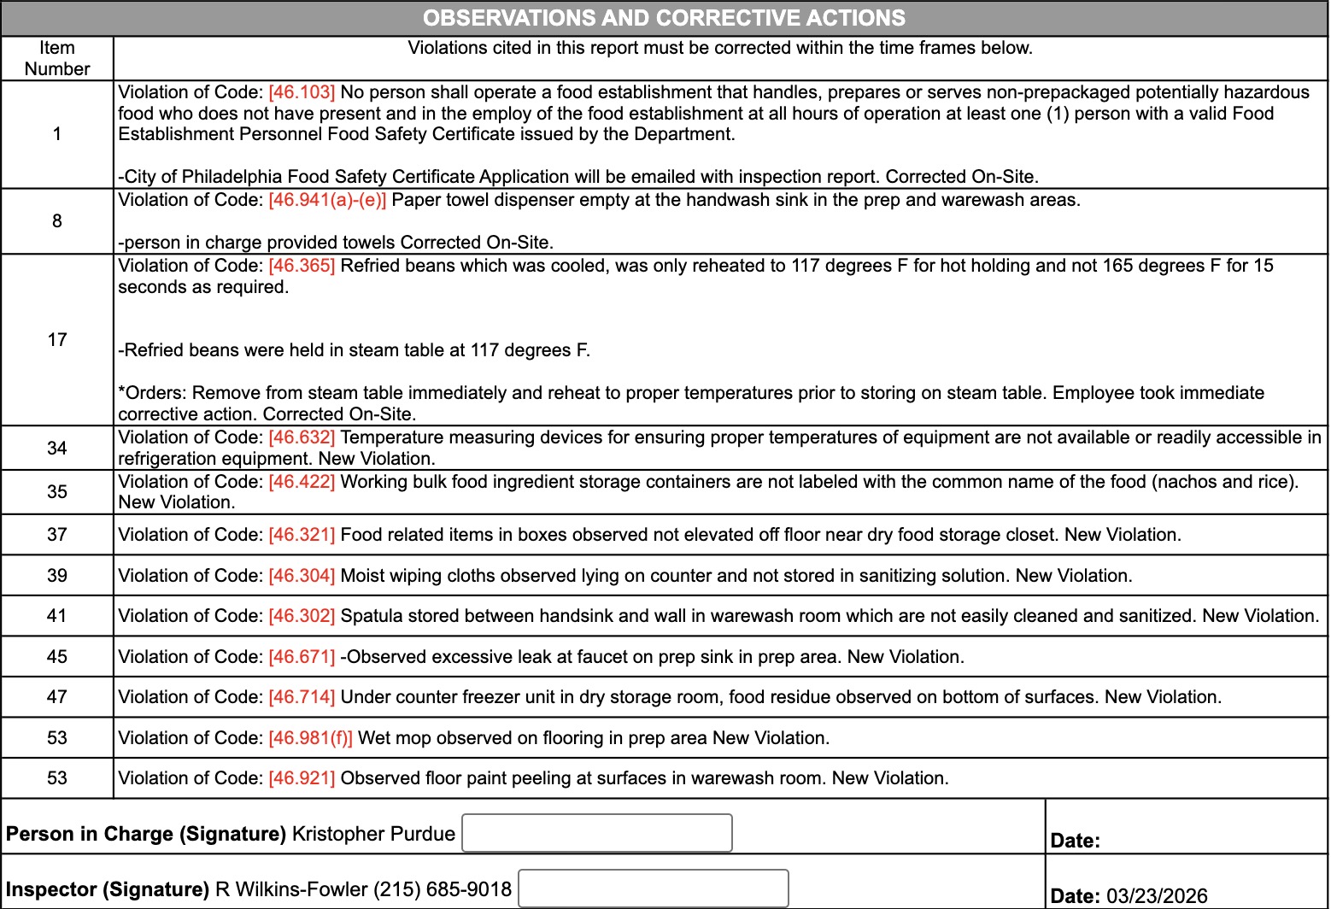Open the 46.422 bulk food labeling code
Image resolution: width=1331 pixels, height=909 pixels.
pos(302,482)
